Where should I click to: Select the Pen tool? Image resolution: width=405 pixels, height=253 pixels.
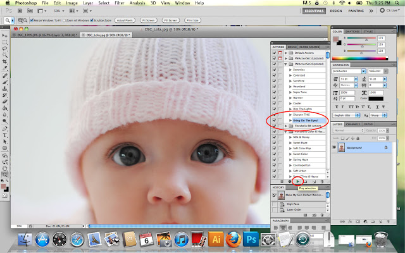(4, 128)
